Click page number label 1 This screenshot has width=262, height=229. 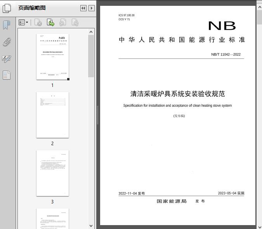pyautogui.click(x=52, y=85)
